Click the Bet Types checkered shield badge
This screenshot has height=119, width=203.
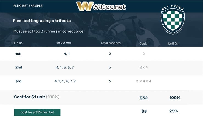173,20
